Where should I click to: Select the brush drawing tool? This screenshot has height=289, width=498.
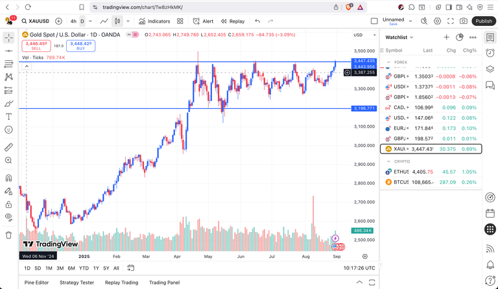tap(8, 104)
